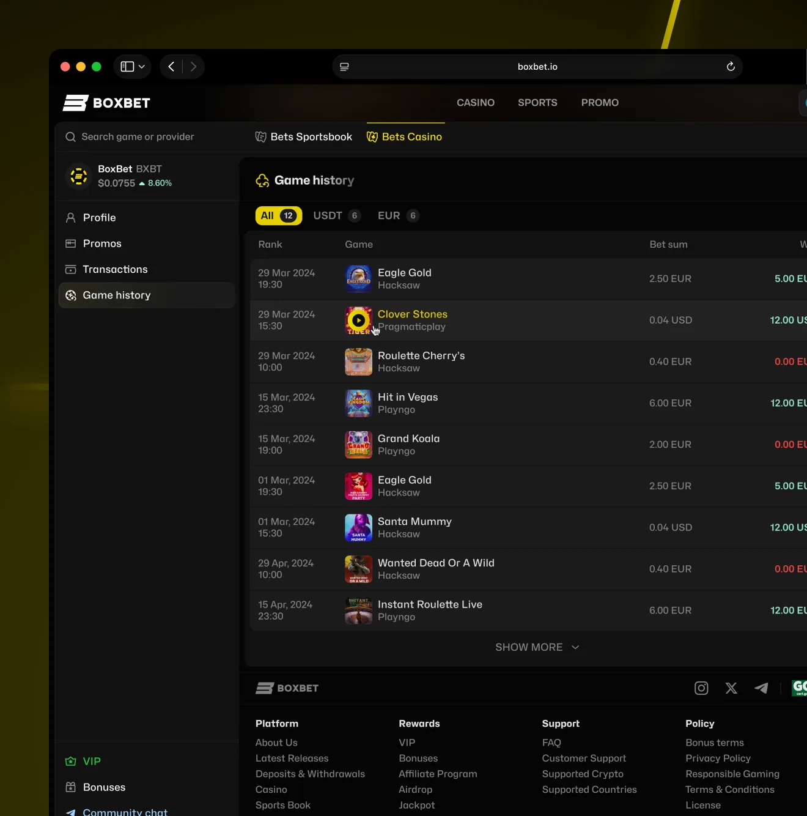Play Clover Stones via its thumbnail play button
Viewport: 807px width, 816px height.
pos(358,320)
